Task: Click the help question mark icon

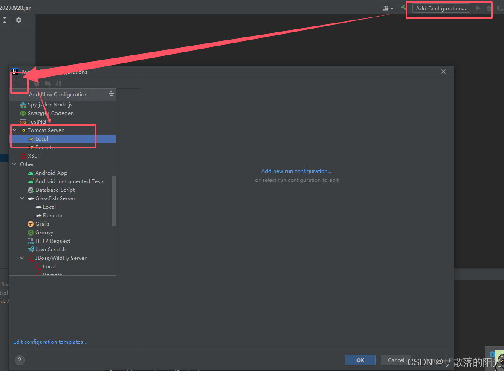Action: tap(20, 360)
